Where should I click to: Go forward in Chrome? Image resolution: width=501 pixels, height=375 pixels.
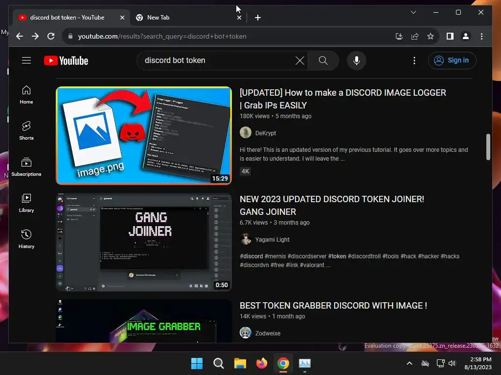[x=35, y=36]
